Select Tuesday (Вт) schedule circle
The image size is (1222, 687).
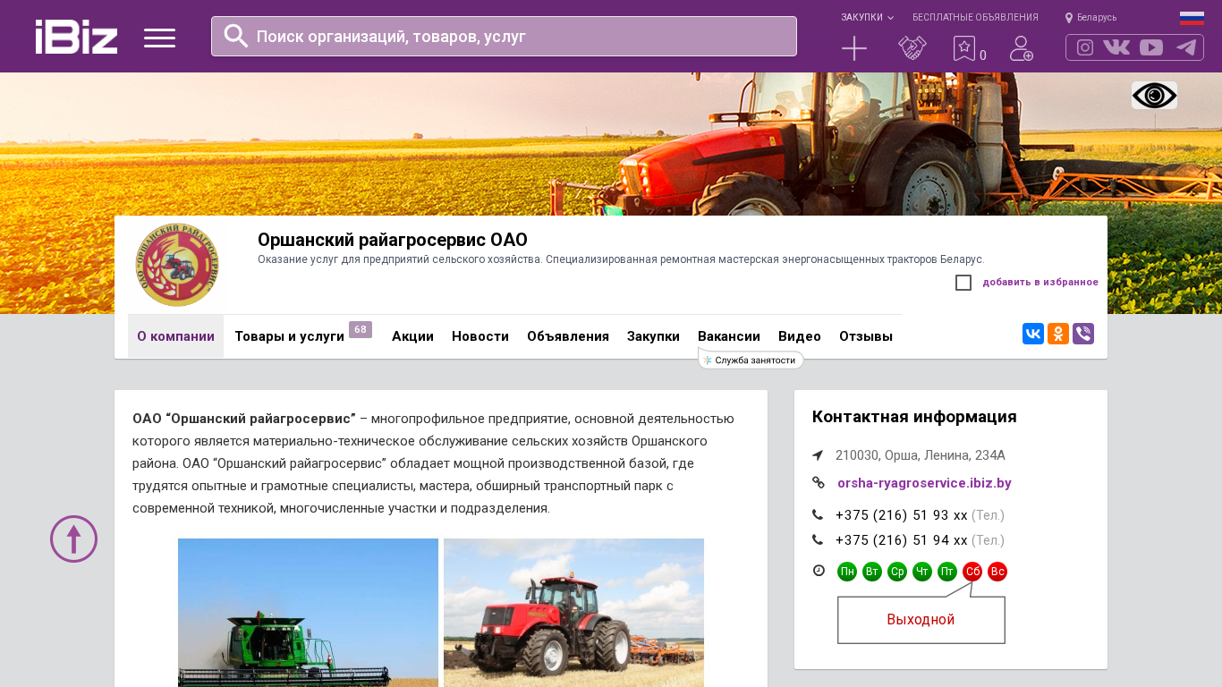(x=872, y=572)
